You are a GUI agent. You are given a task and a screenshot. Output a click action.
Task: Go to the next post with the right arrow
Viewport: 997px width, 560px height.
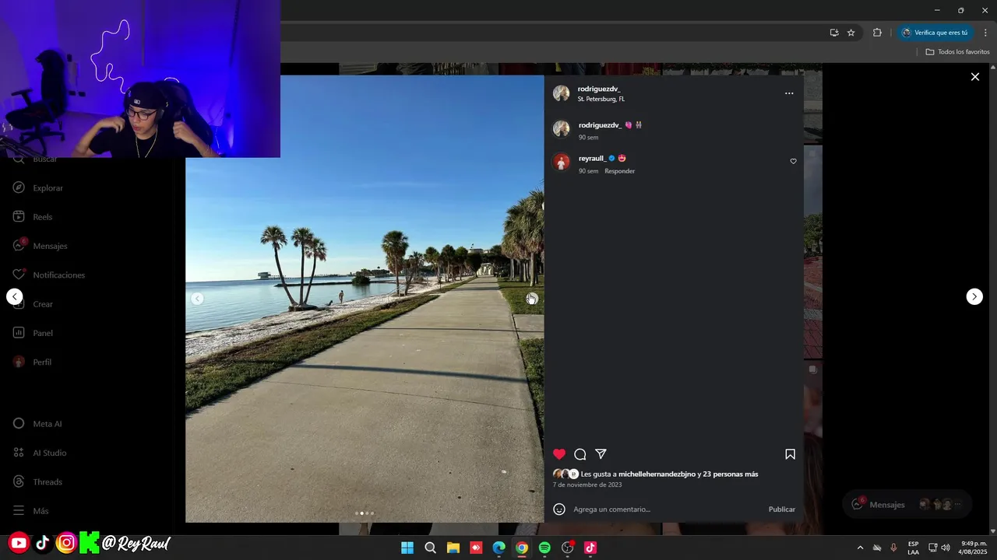coord(974,296)
